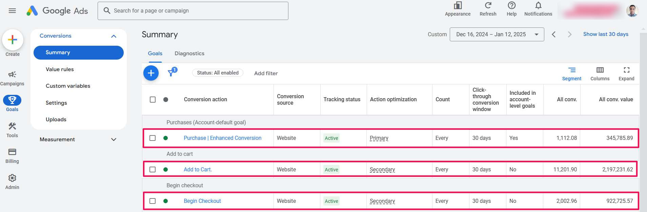The width and height of the screenshot is (647, 212).
Task: Open Secondary optimization for Add to Cart row
Action: [382, 169]
